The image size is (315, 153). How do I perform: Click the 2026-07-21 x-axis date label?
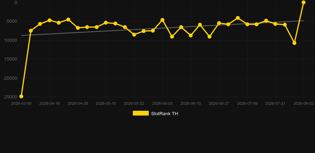click(x=275, y=104)
